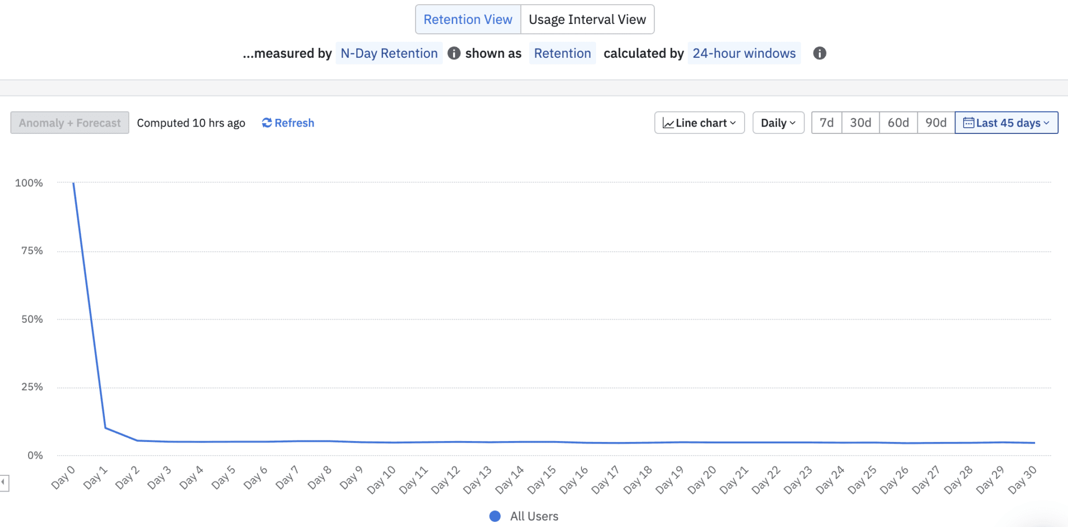Screen dimensions: 1068x527
Task: Click the 24-hour windows setting
Action: coord(744,53)
